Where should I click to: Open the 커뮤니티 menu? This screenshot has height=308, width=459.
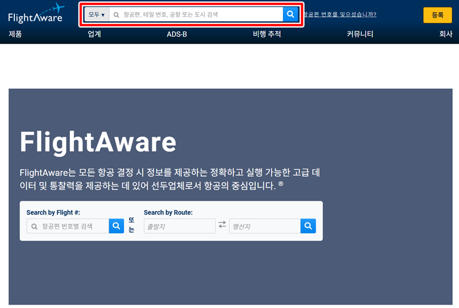pos(360,34)
